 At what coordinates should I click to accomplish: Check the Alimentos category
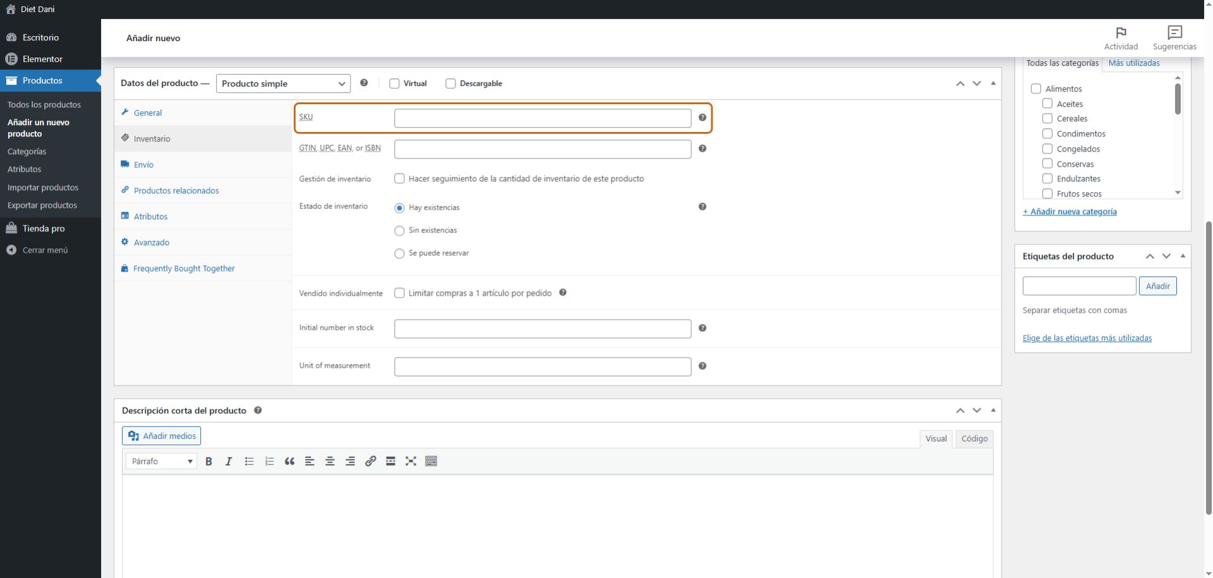(1036, 89)
